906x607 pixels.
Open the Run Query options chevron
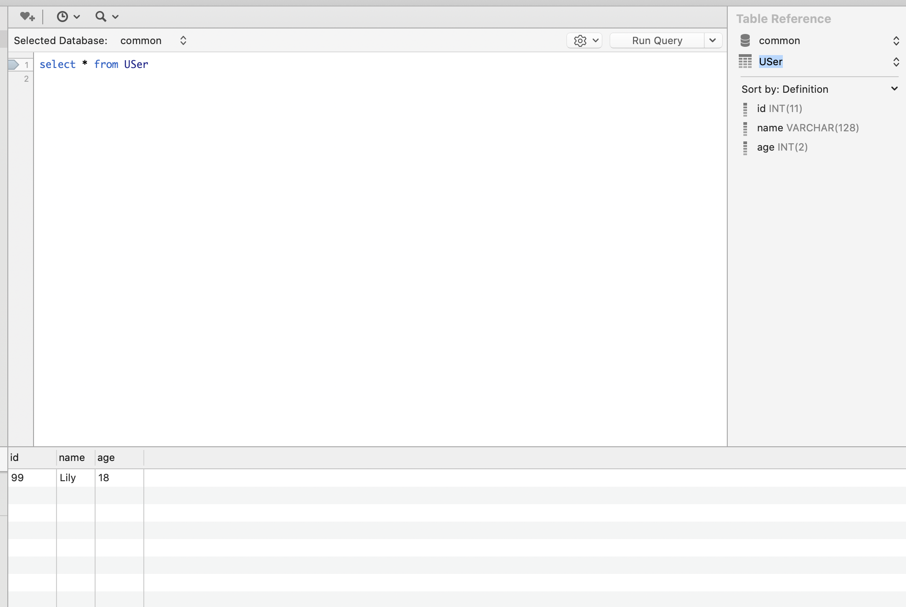click(713, 40)
